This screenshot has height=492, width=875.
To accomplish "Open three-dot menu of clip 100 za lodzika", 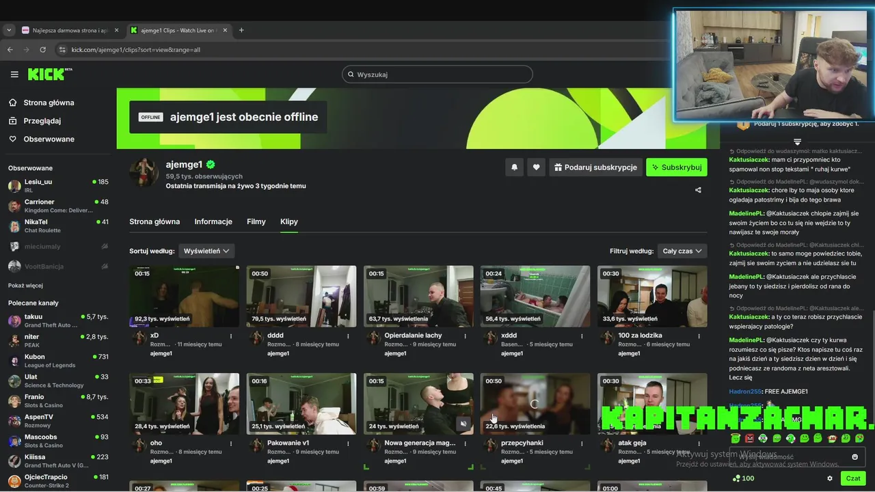I will point(699,336).
